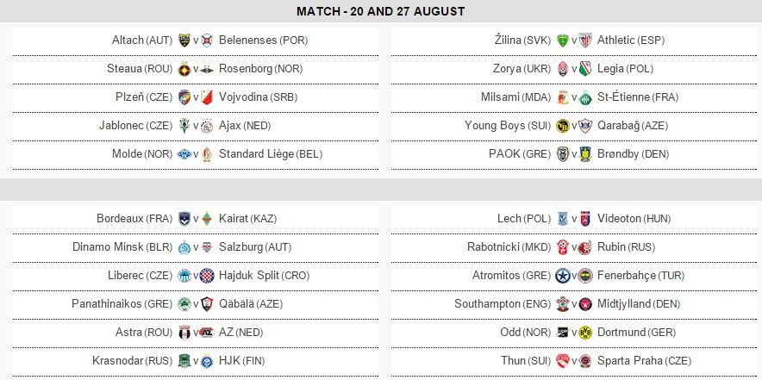Click the Altach club crest
Screen dimensions: 762x380
click(184, 40)
